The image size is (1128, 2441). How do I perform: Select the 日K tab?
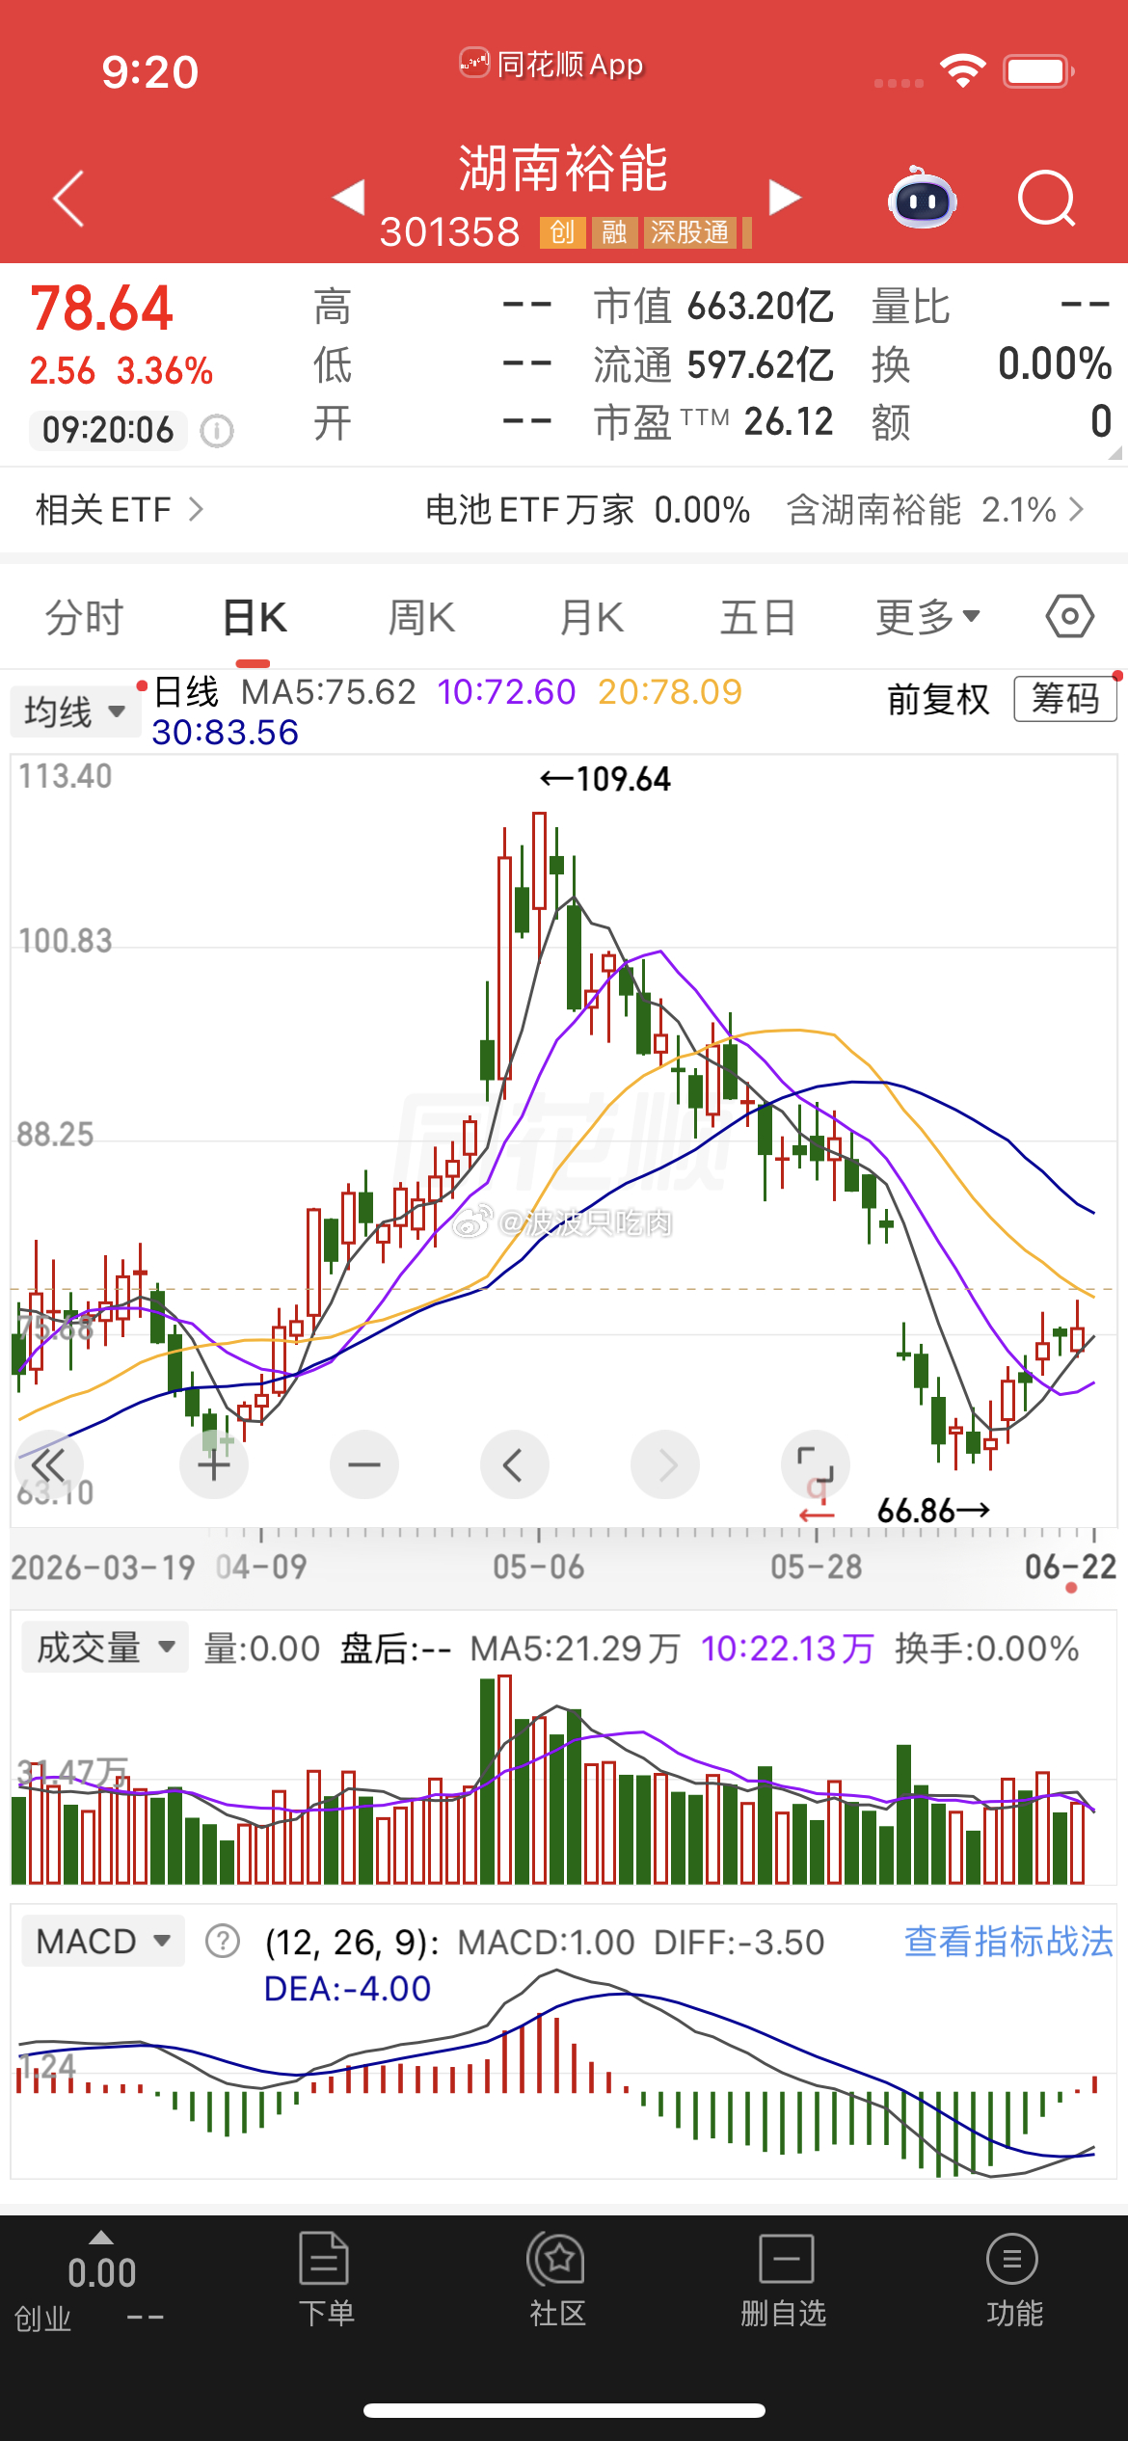point(255,617)
